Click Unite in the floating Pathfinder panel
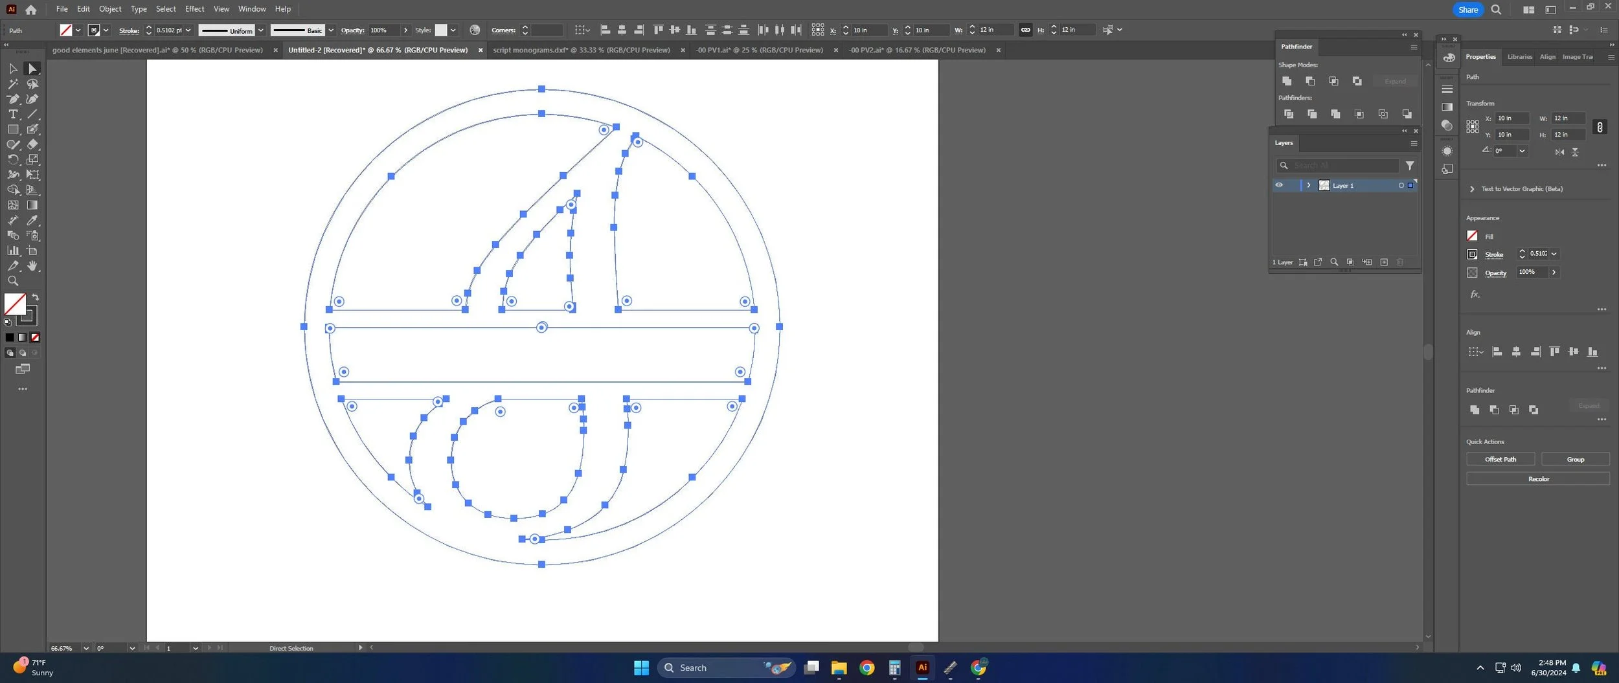1619x683 pixels. point(1287,81)
